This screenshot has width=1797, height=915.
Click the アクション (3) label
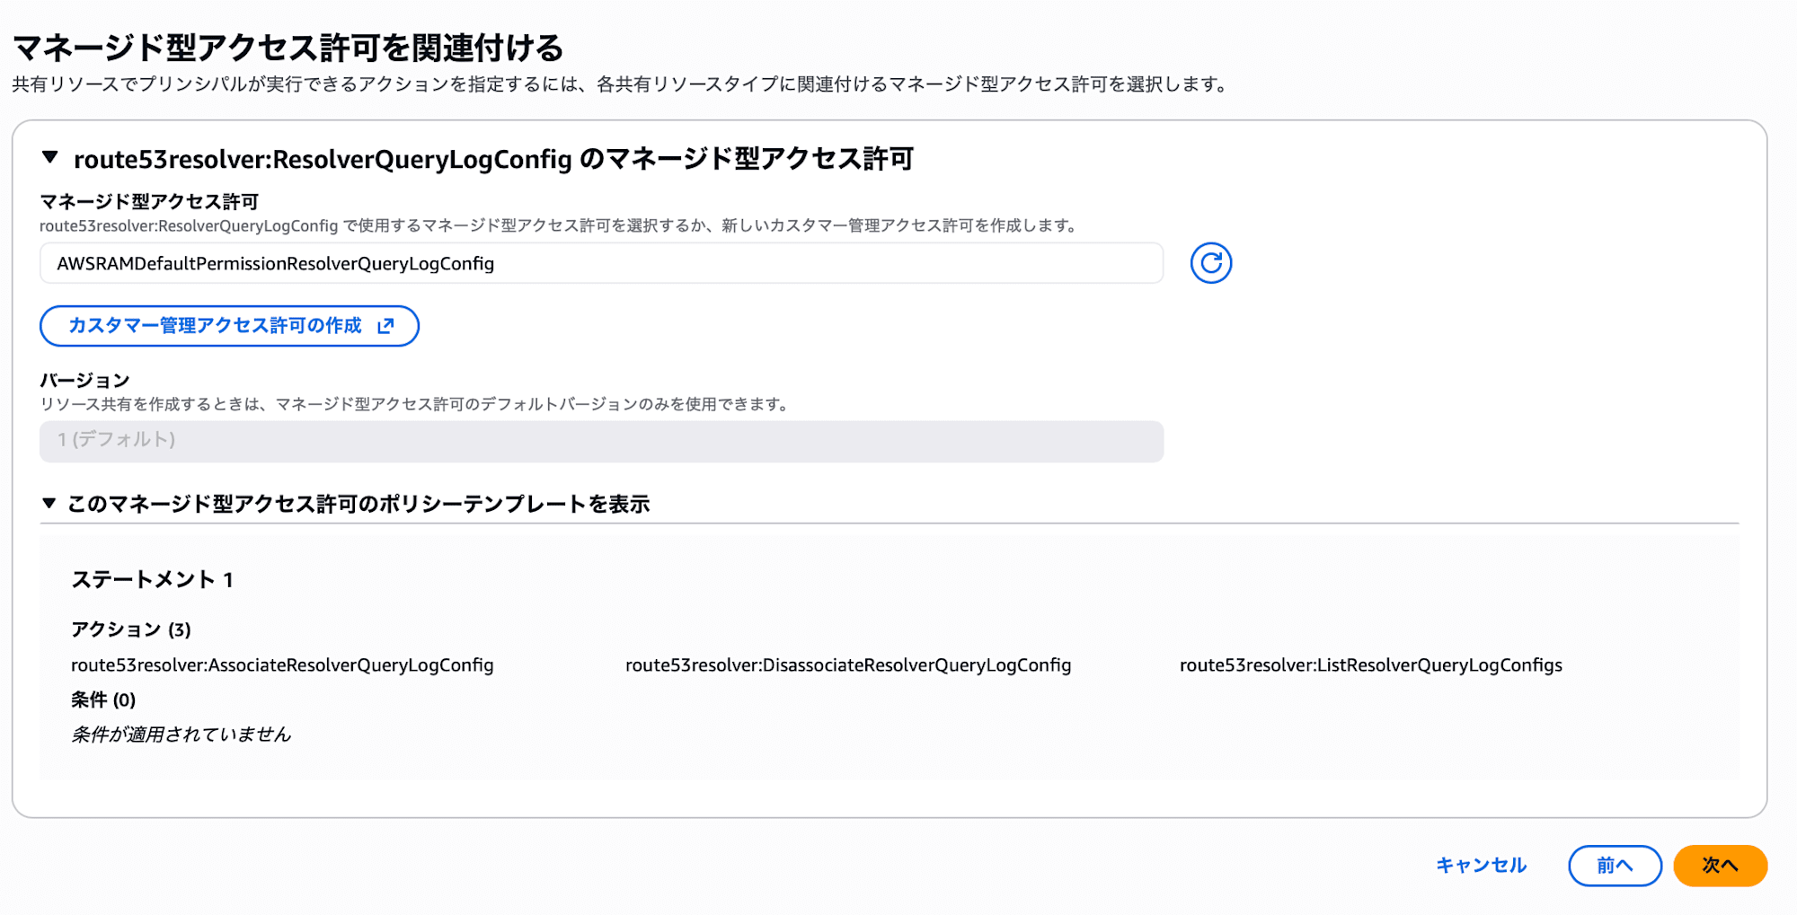pos(131,629)
